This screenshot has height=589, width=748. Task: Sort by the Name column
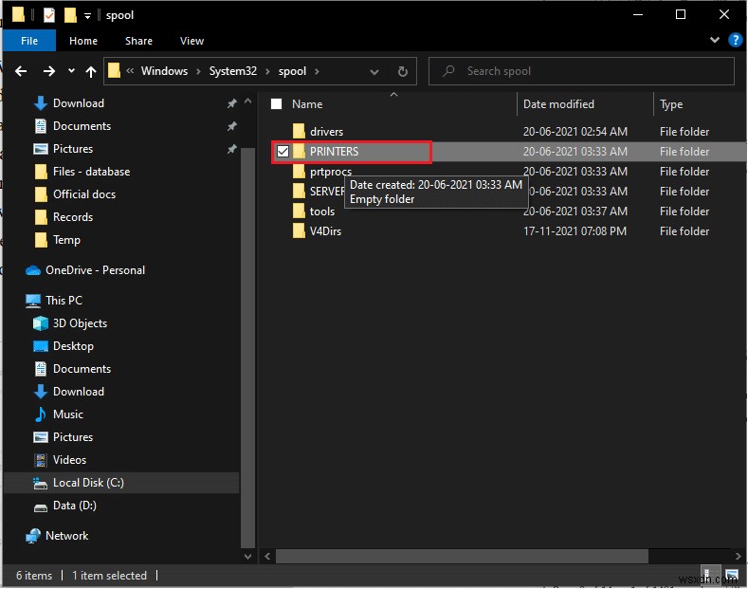point(307,104)
